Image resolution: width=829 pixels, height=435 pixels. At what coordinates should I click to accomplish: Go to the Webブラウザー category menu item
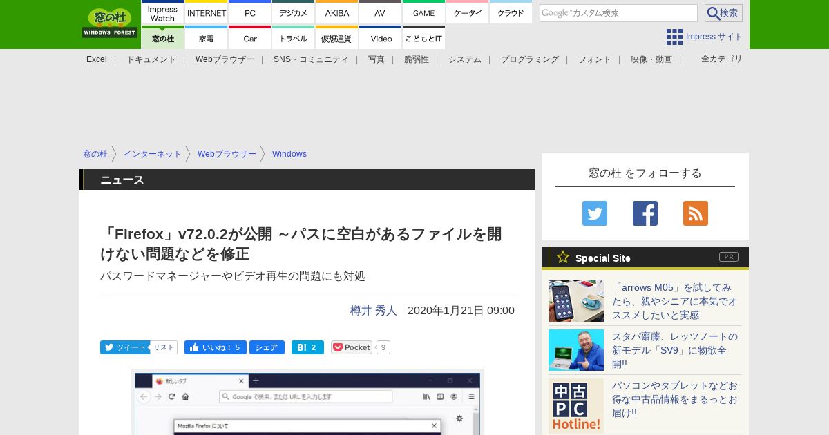pos(225,59)
